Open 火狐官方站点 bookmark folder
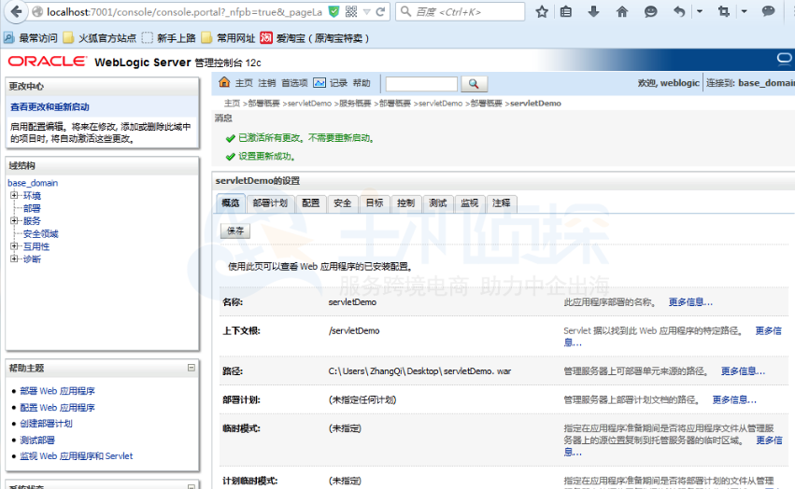The width and height of the screenshot is (795, 489). tap(100, 38)
